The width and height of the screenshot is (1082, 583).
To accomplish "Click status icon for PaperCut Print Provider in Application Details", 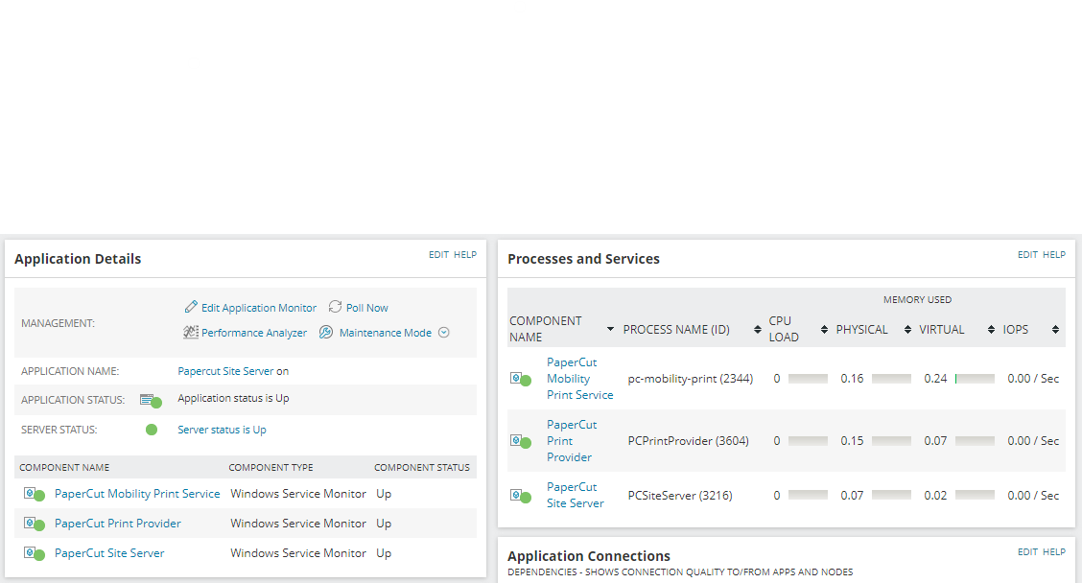I will pos(34,524).
